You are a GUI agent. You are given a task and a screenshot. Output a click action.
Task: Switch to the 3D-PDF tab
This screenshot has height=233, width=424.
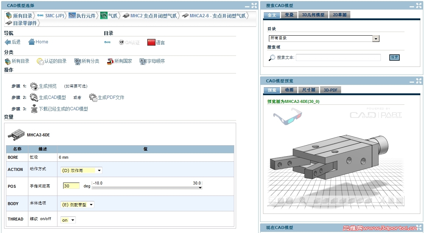(330, 90)
